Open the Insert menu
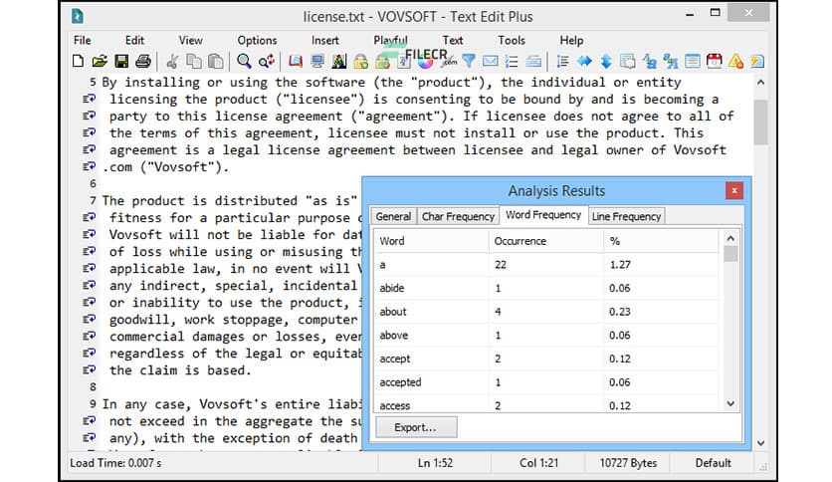The height and width of the screenshot is (482, 832). tap(325, 41)
